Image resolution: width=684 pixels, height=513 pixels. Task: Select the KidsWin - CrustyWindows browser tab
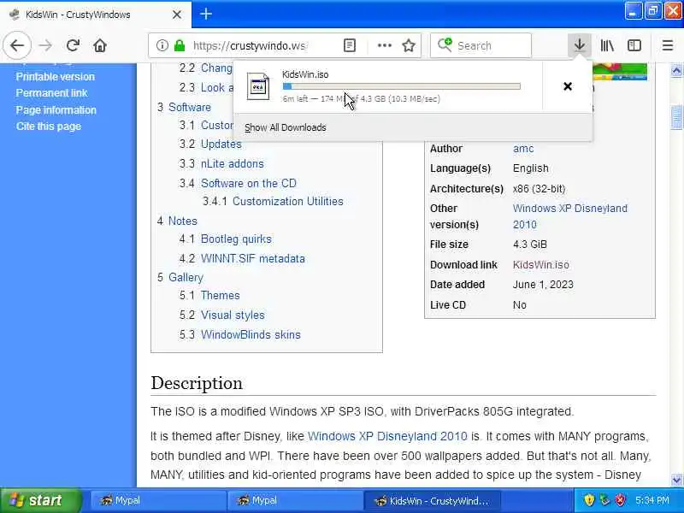pos(96,15)
